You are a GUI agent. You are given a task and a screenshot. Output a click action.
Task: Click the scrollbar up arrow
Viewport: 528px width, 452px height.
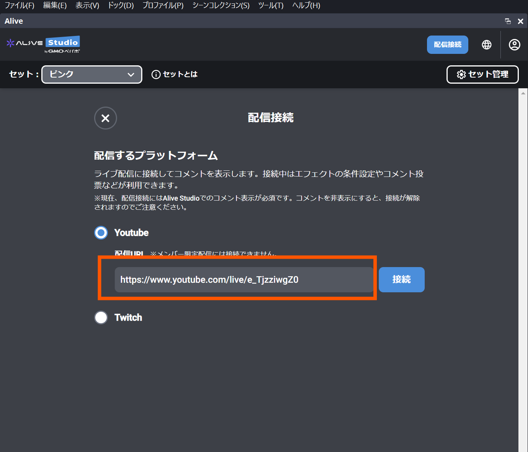(x=523, y=93)
